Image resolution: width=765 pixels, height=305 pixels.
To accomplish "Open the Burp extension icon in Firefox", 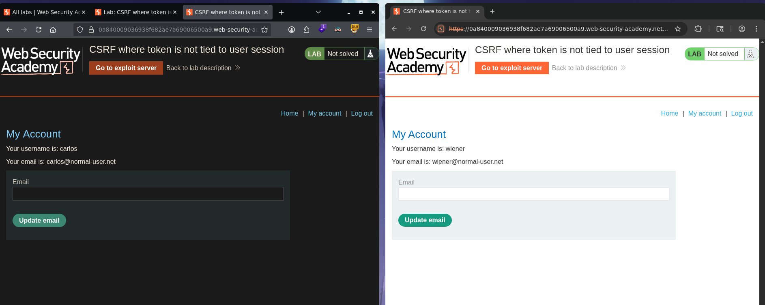I will coord(355,29).
